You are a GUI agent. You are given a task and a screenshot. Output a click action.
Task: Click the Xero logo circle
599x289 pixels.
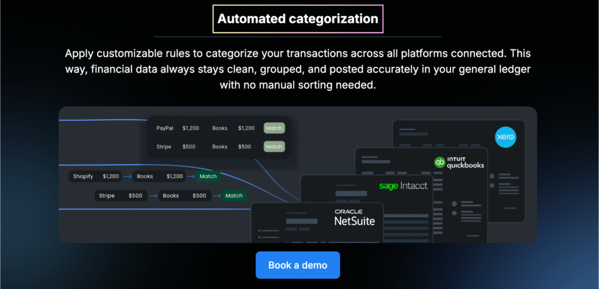point(504,138)
